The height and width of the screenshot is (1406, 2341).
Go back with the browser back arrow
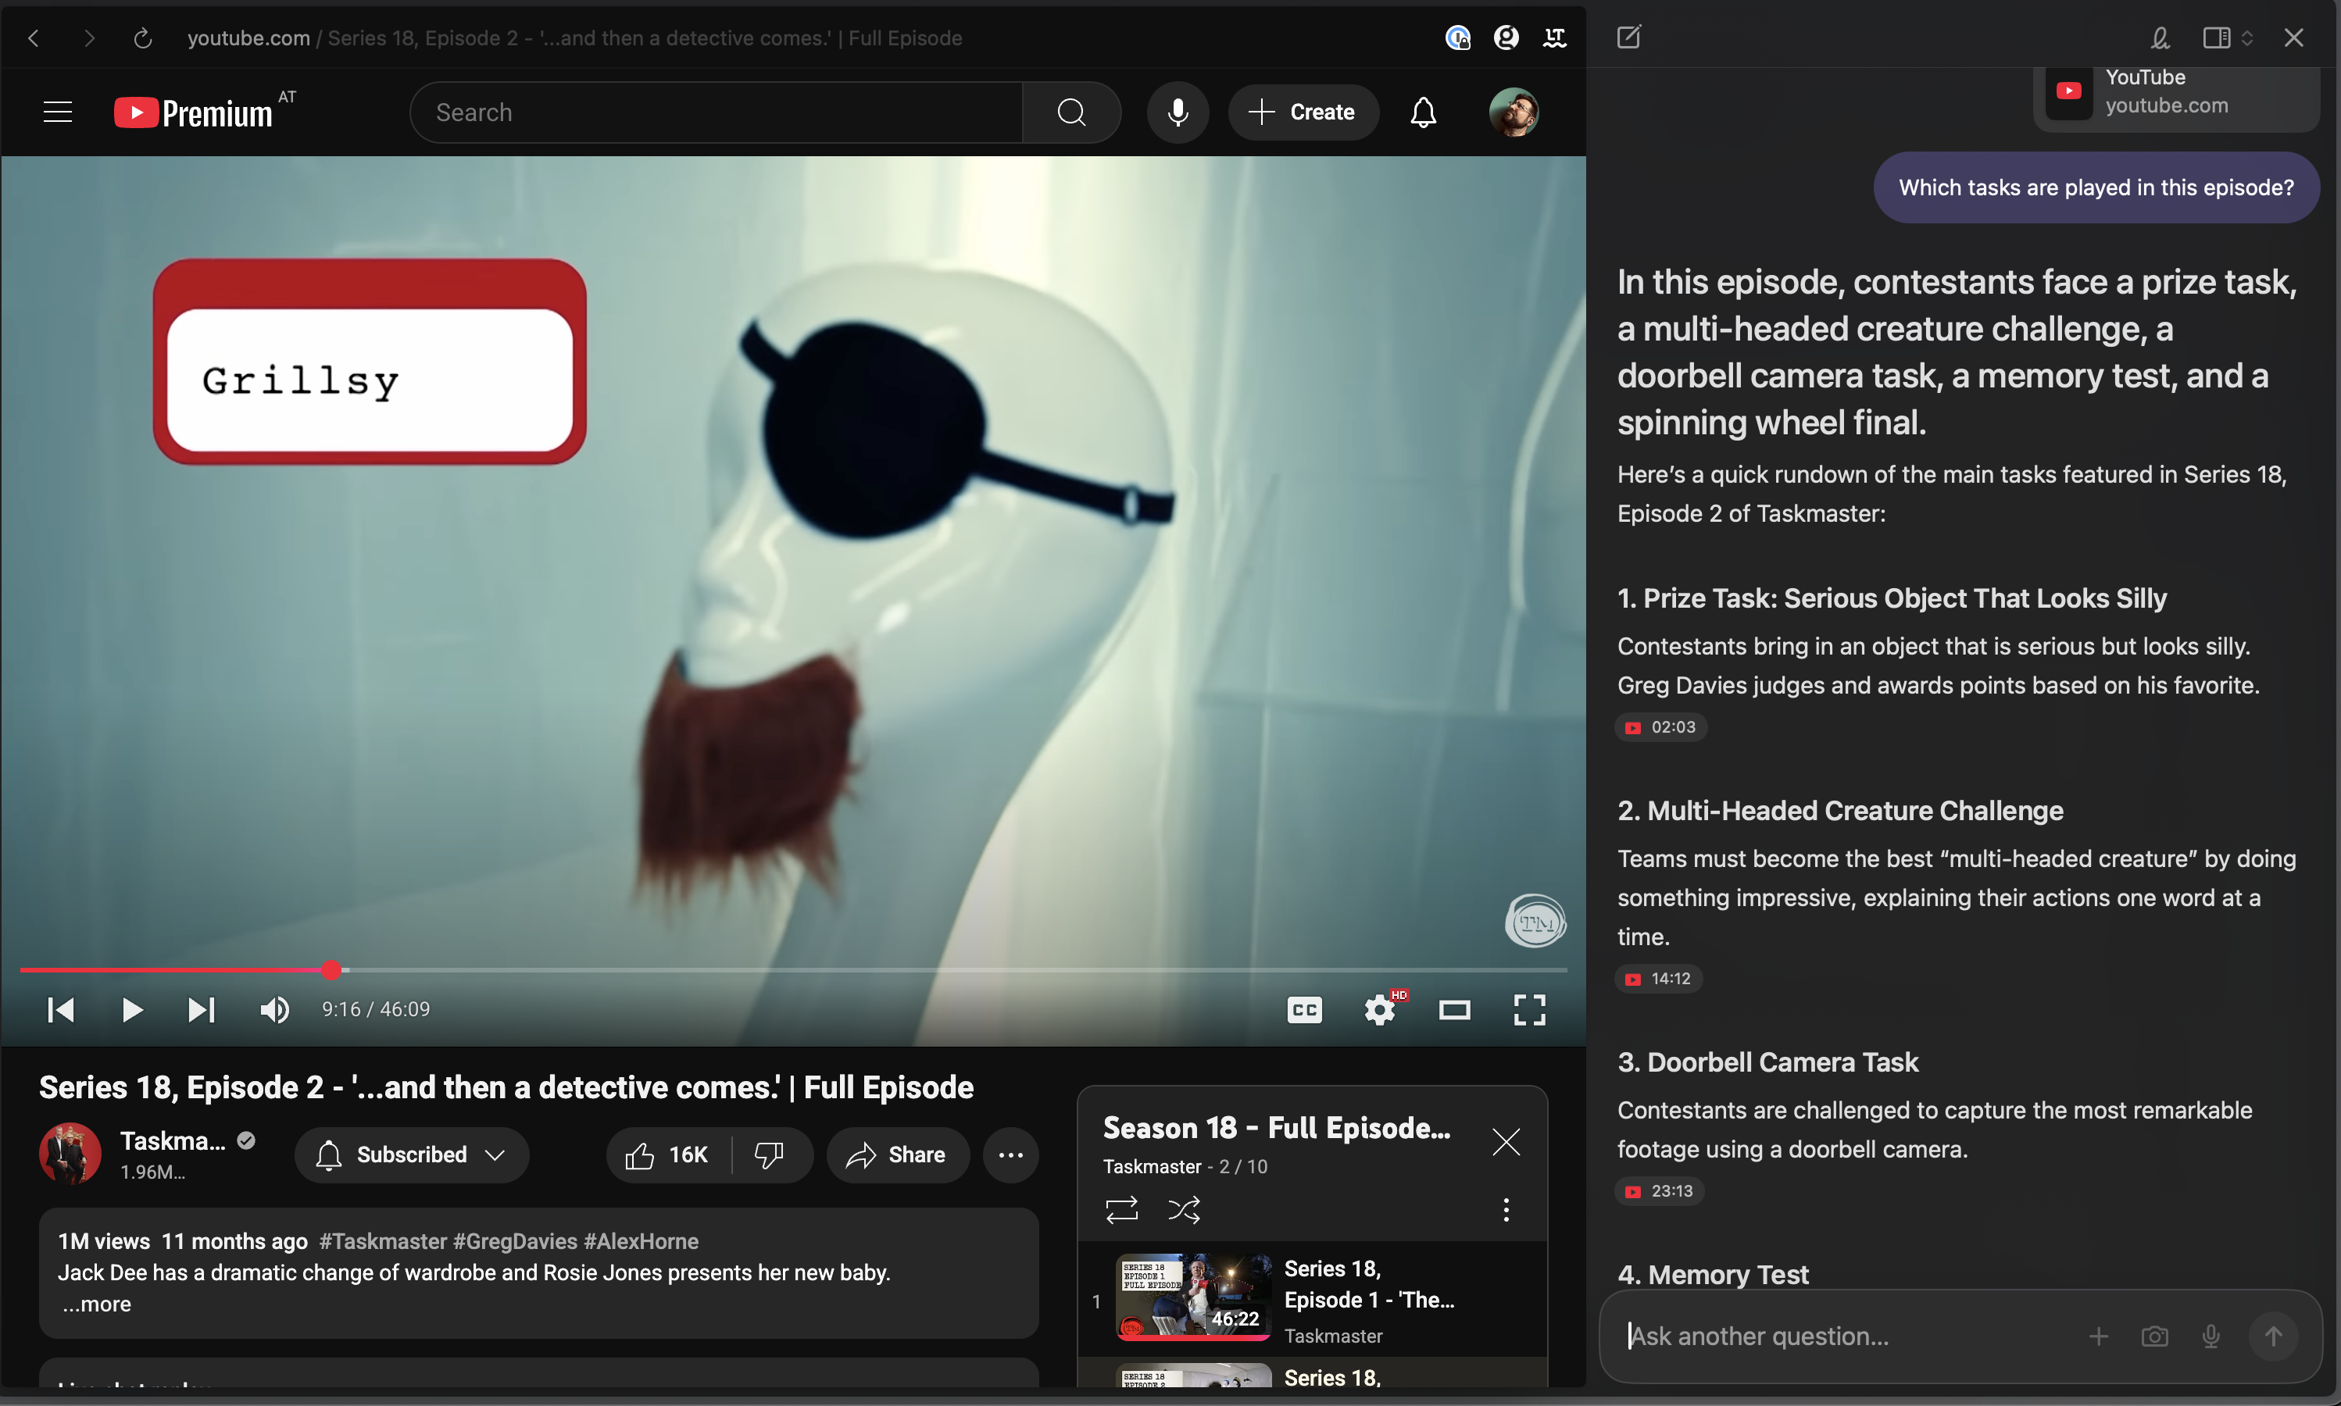pos(34,38)
